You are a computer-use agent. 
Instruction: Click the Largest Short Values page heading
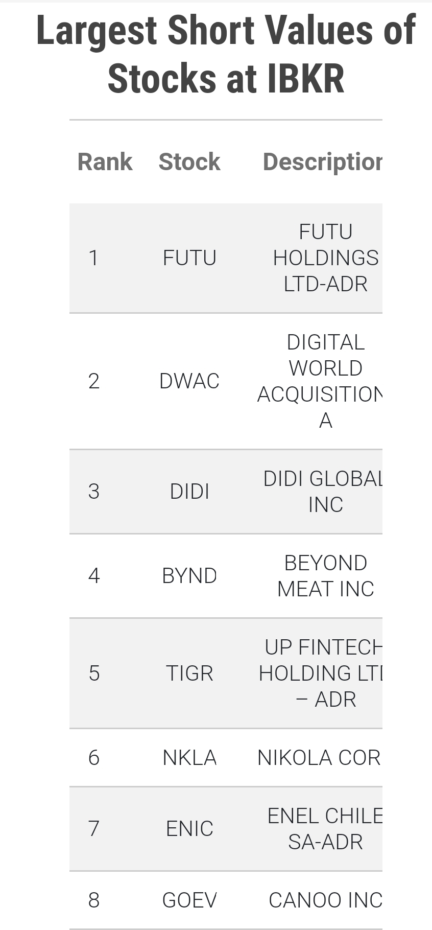pos(226,54)
